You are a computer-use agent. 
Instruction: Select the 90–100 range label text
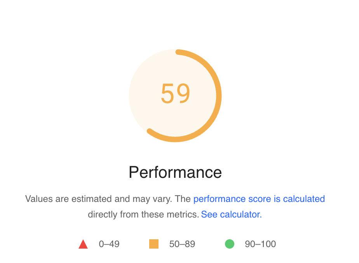click(x=260, y=244)
